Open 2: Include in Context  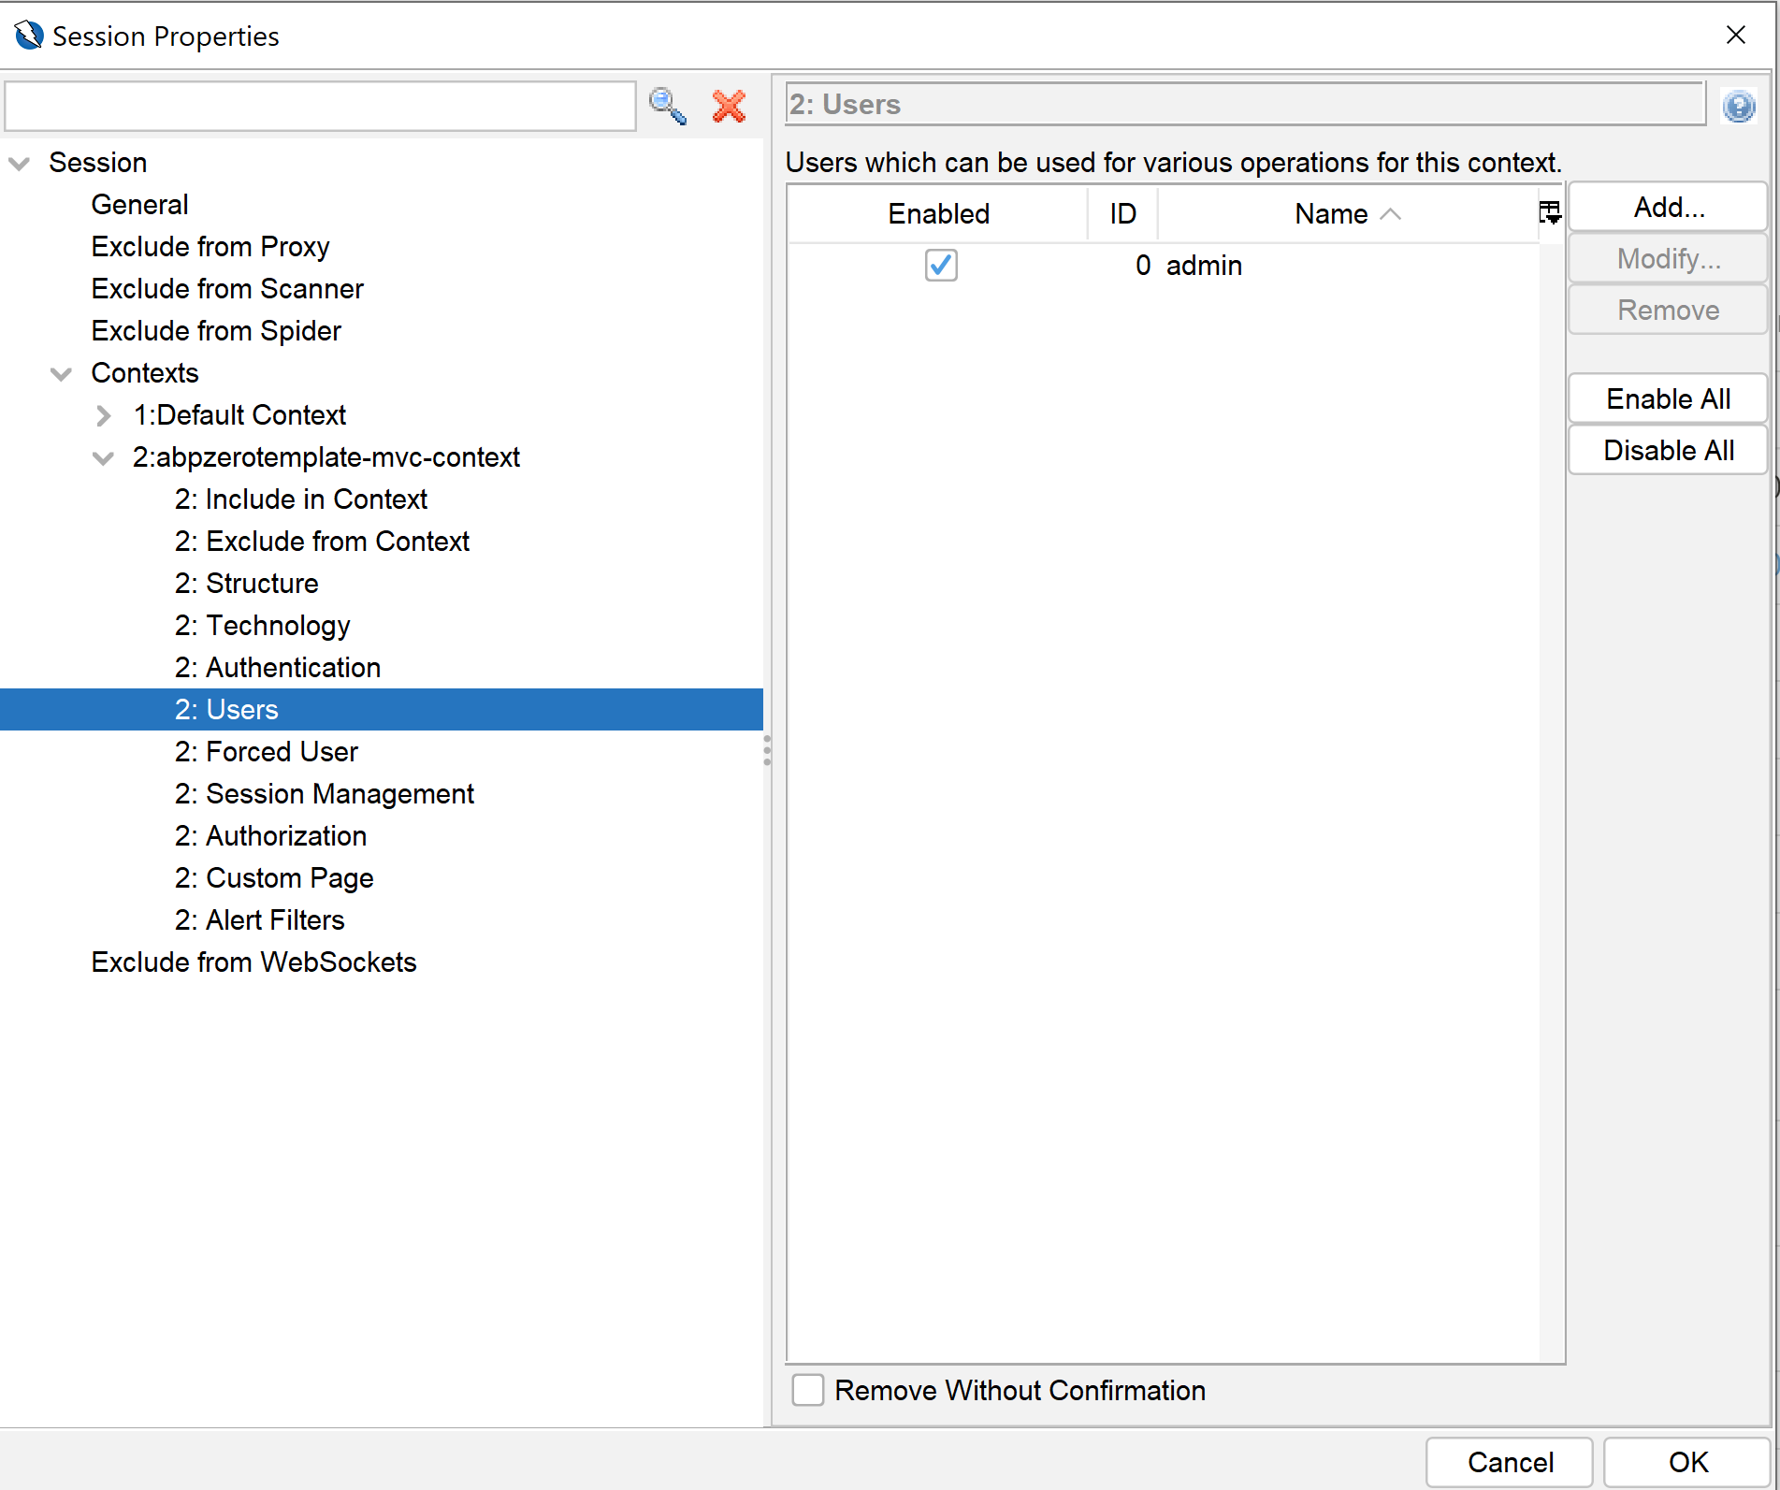[x=301, y=499]
